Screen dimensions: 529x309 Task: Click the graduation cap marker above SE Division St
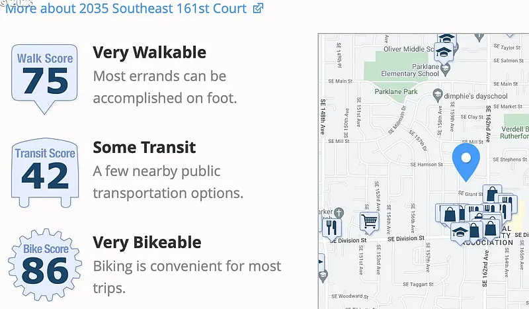coord(460,232)
